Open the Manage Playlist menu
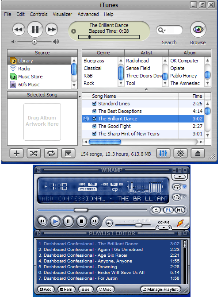The image size is (221, 297). point(160,289)
